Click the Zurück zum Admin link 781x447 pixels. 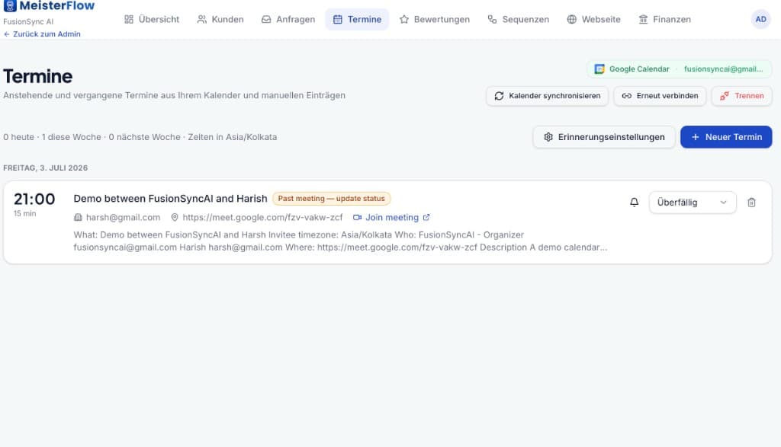click(x=42, y=34)
